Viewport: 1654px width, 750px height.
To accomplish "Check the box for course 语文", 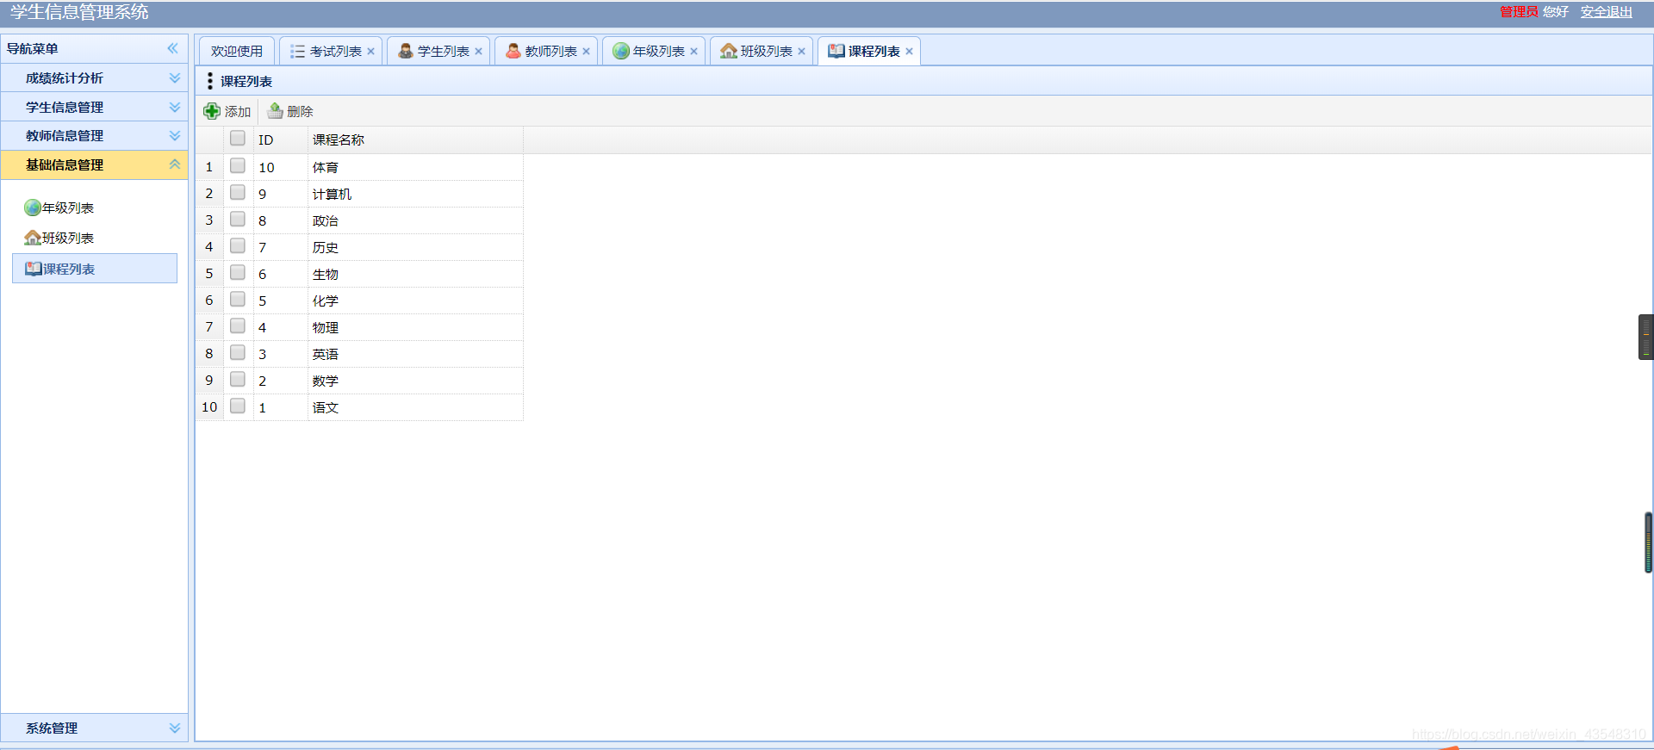I will tap(238, 406).
